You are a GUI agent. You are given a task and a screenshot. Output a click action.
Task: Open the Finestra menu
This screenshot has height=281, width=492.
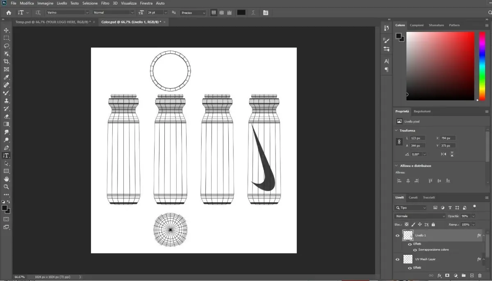click(x=146, y=3)
